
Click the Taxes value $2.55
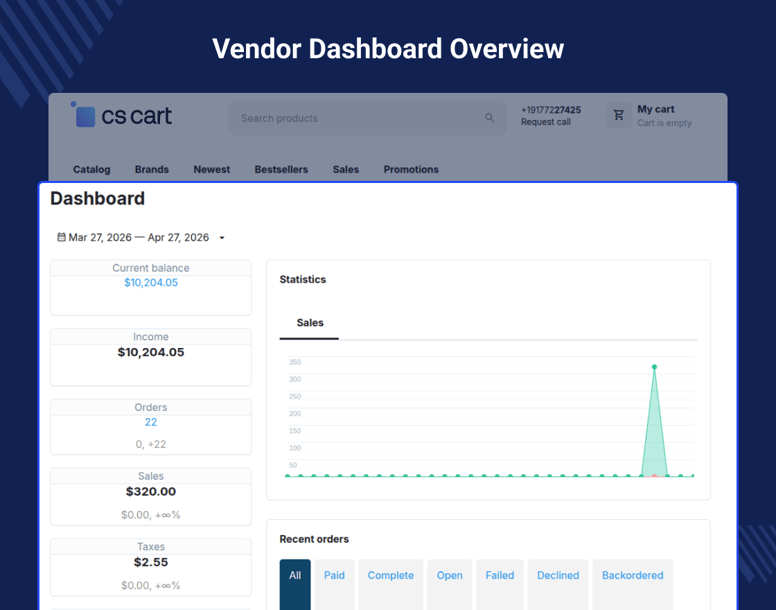click(151, 562)
